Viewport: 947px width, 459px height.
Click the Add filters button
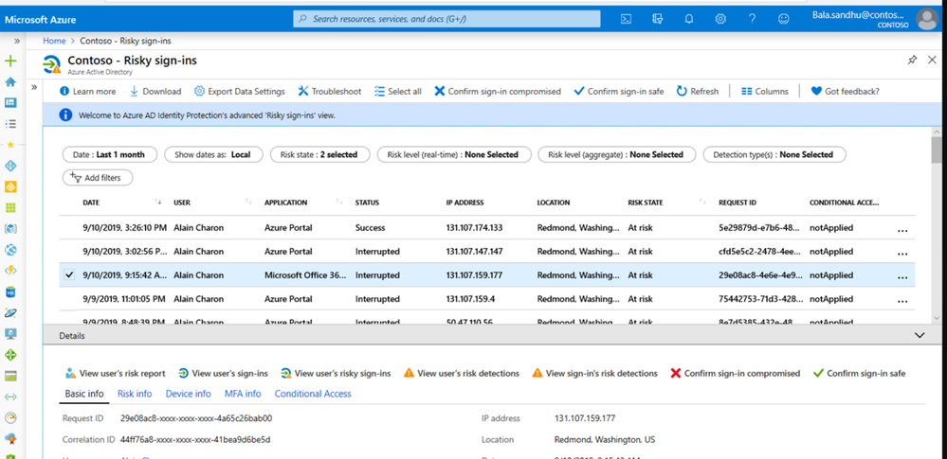pyautogui.click(x=98, y=178)
